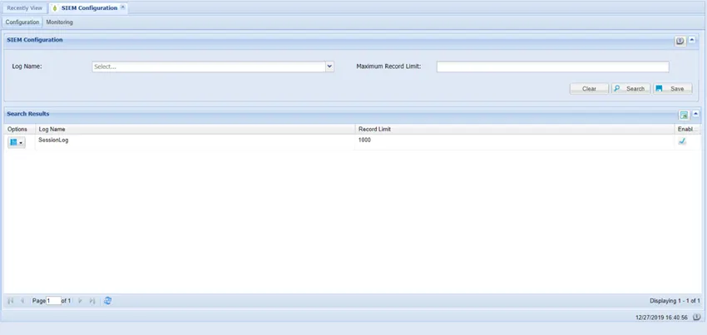This screenshot has width=707, height=335.
Task: Collapse the Search Results panel
Action: (695, 114)
